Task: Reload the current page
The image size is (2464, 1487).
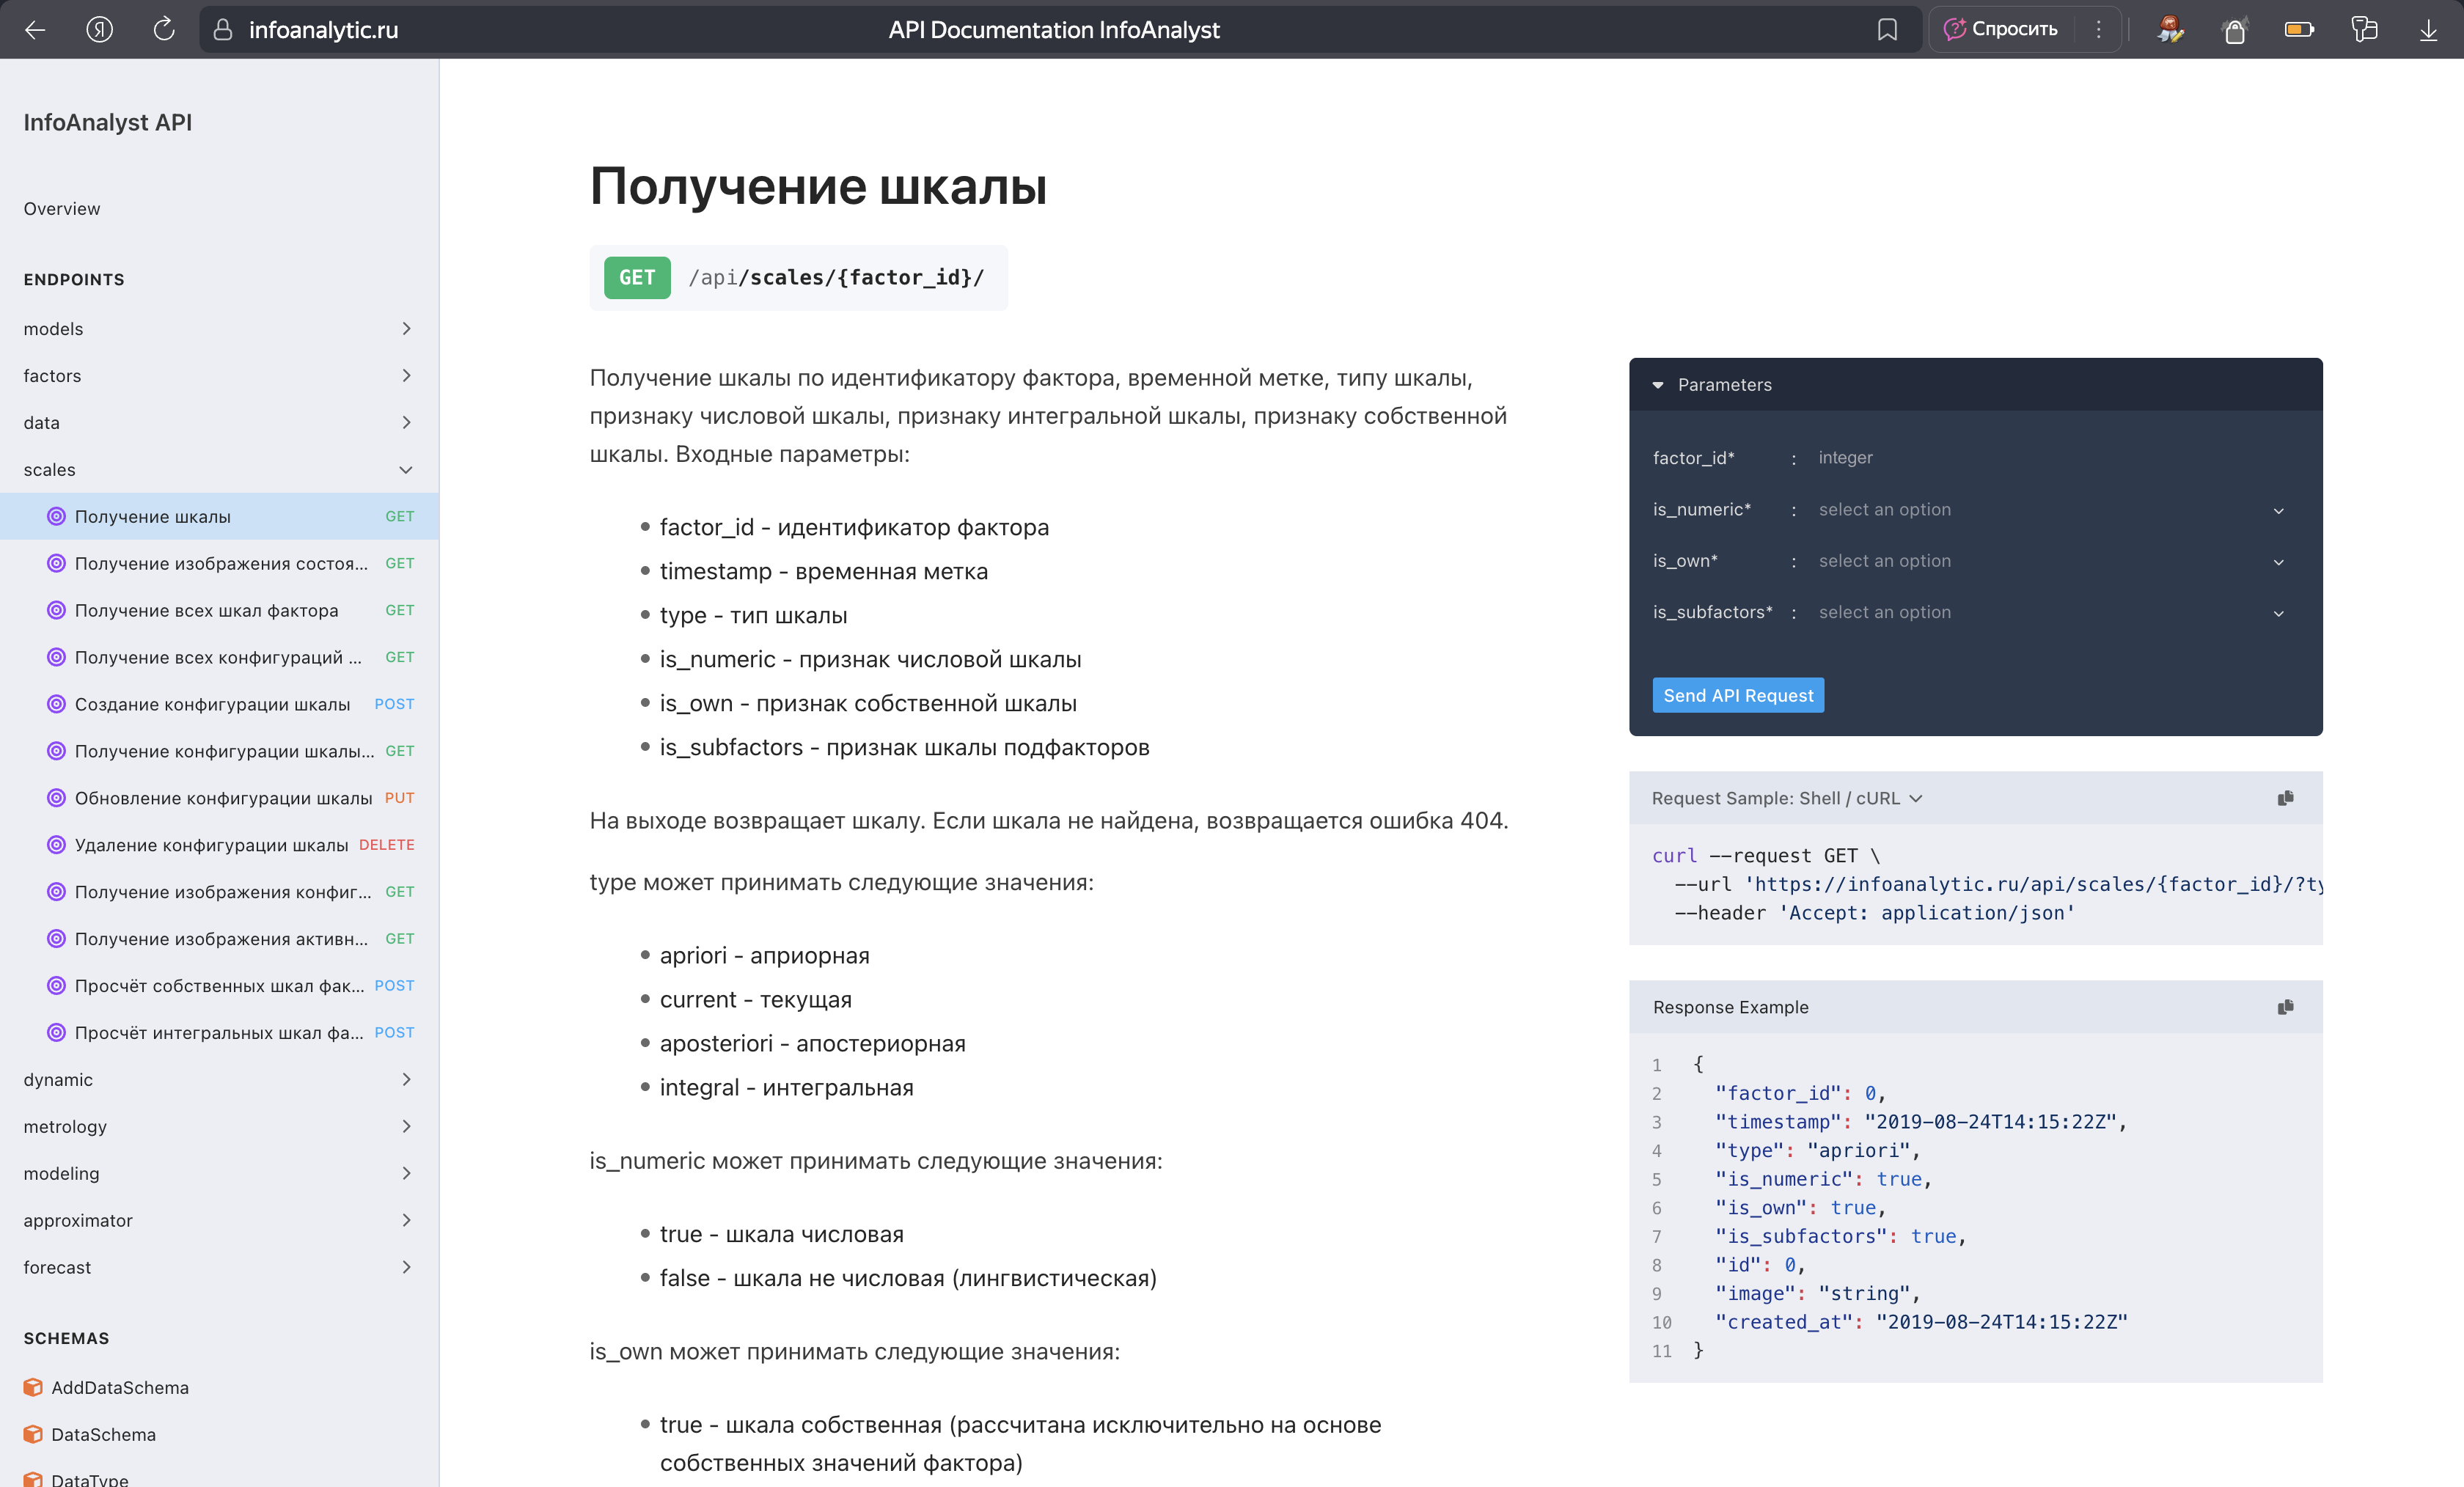Action: pyautogui.click(x=164, y=29)
